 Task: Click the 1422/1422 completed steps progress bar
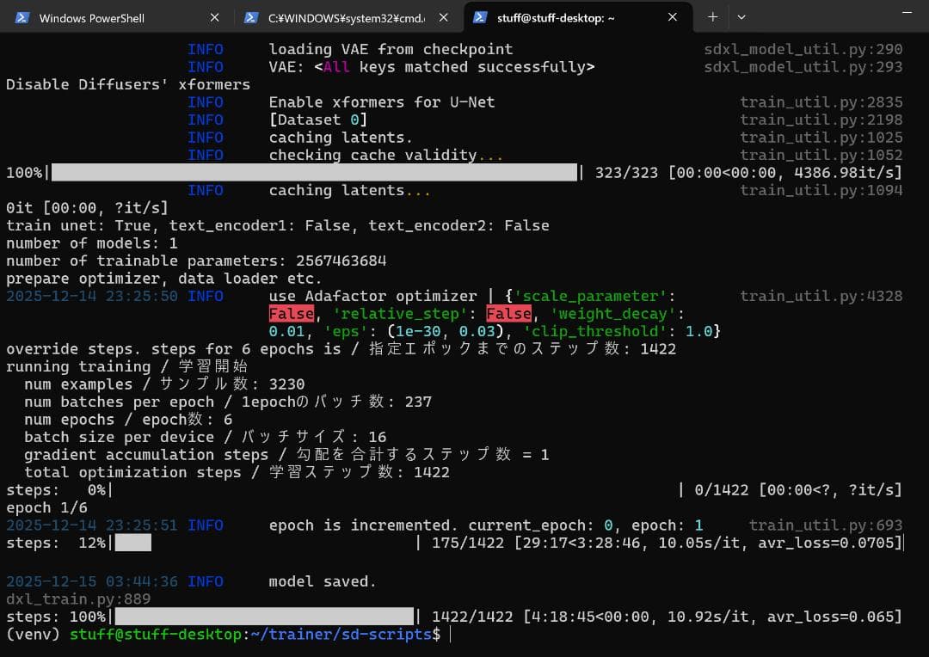click(x=264, y=617)
